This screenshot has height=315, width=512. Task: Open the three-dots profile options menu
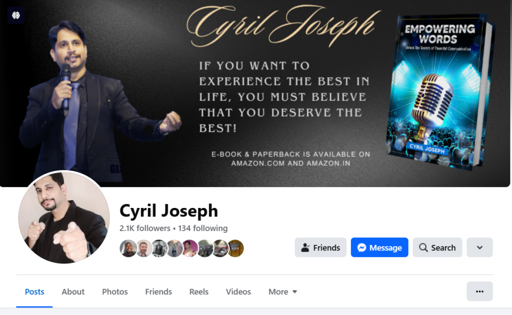click(479, 291)
